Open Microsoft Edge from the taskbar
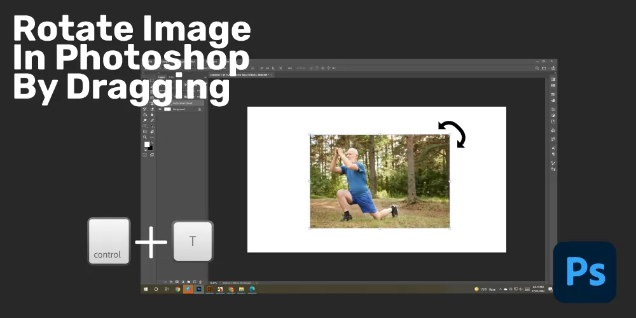 click(x=252, y=289)
